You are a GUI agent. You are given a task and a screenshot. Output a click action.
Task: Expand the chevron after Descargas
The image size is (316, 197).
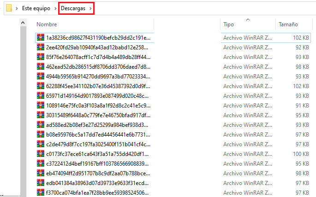(90, 9)
